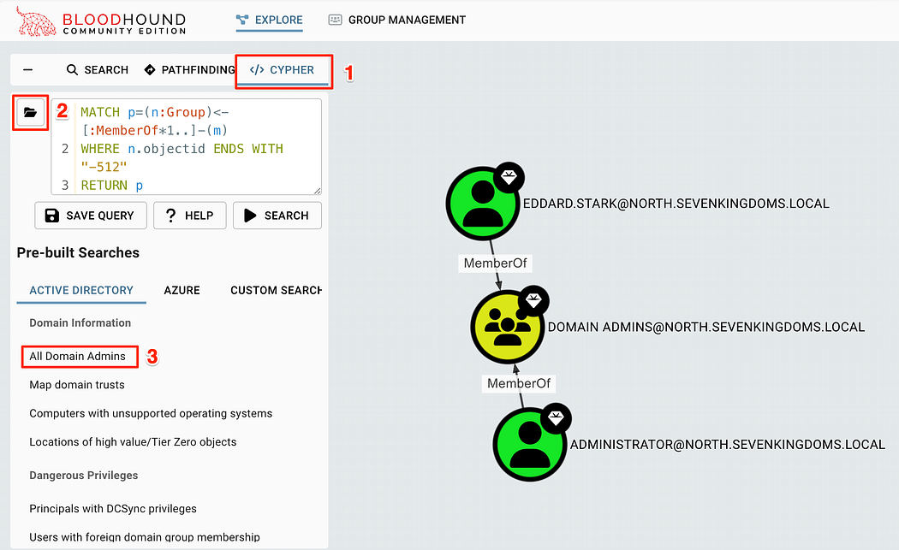This screenshot has height=550, width=899.
Task: Run Users with foreign domain group membership
Action: (145, 537)
